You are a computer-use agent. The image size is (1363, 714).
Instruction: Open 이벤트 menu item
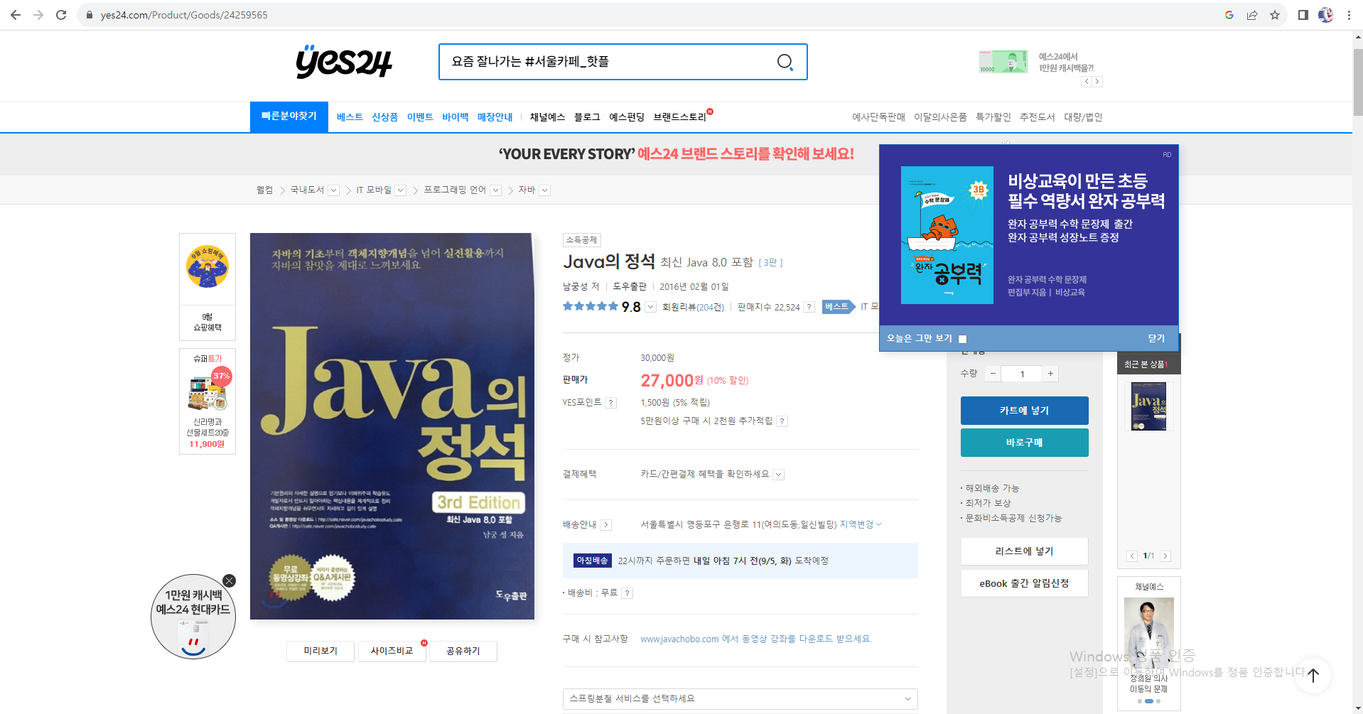(x=420, y=117)
